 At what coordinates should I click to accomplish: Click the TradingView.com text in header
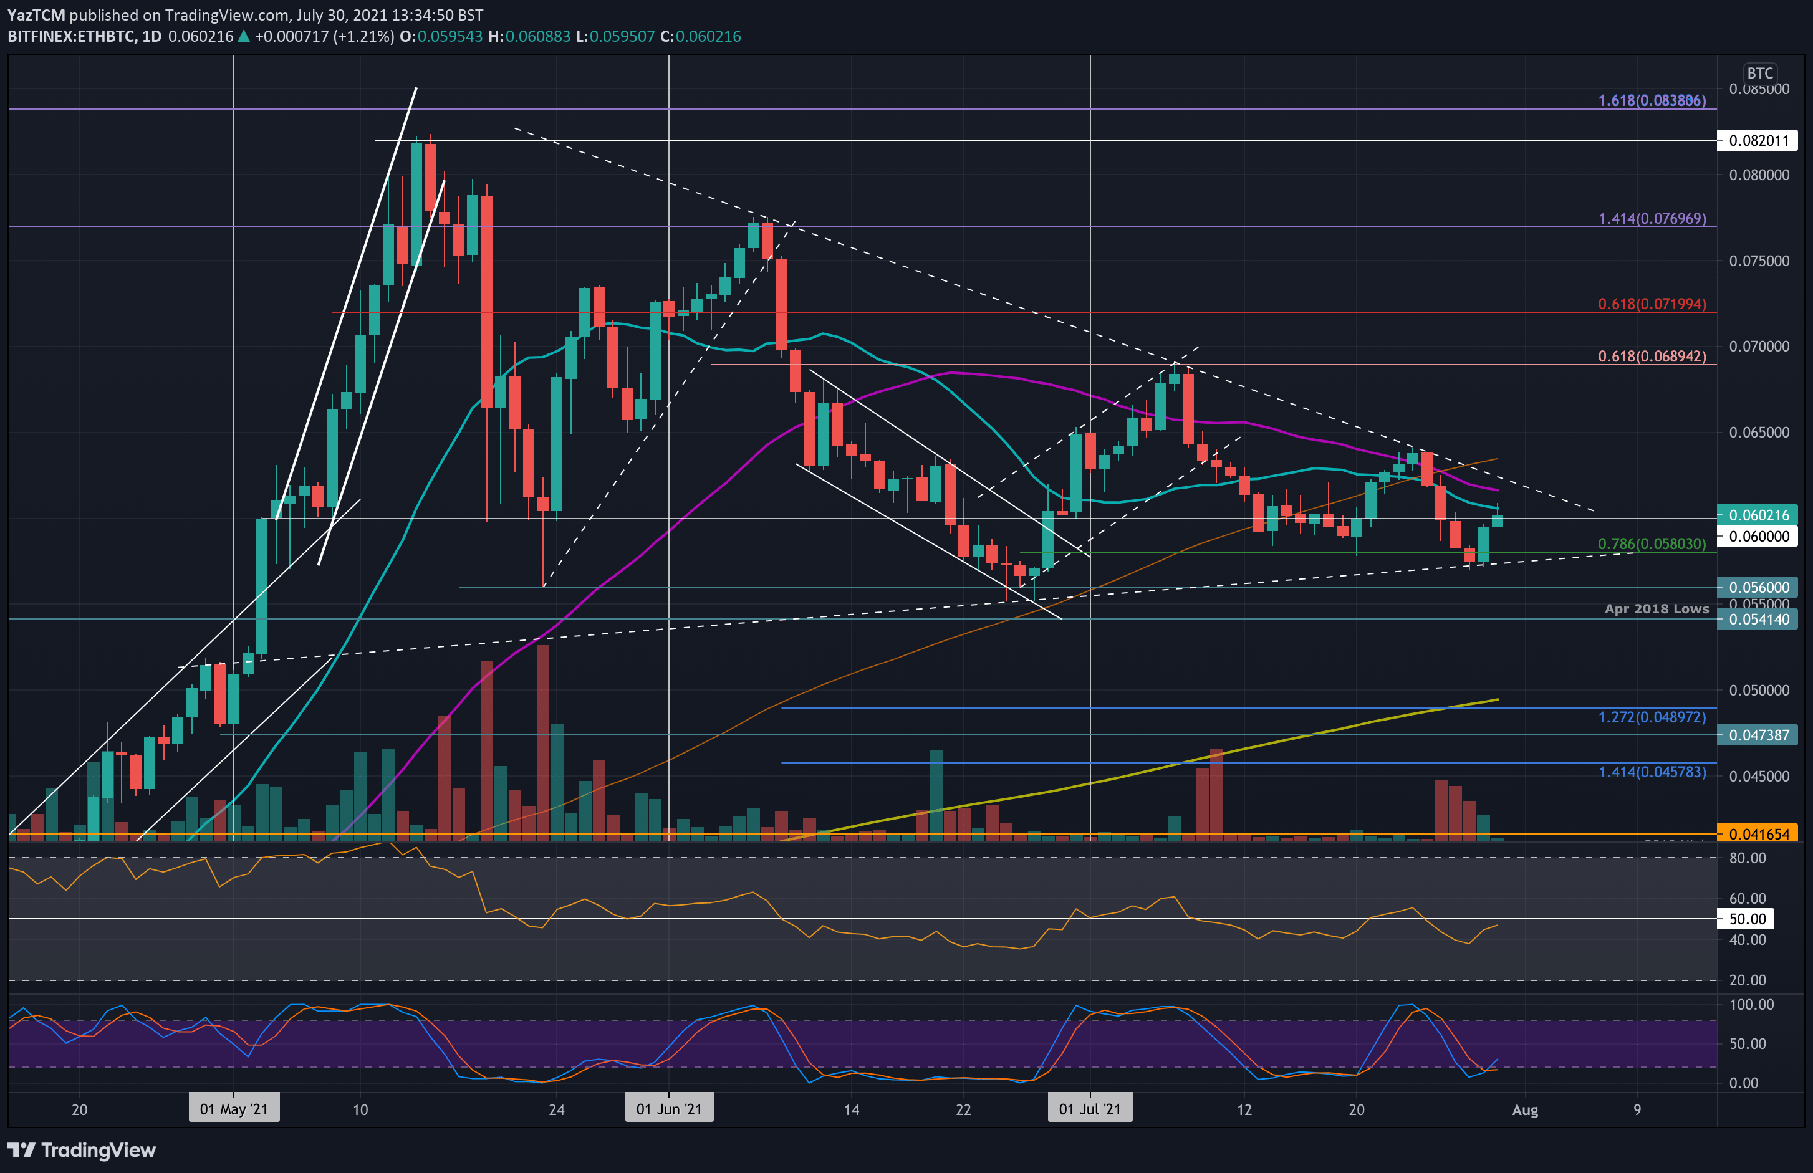(227, 15)
